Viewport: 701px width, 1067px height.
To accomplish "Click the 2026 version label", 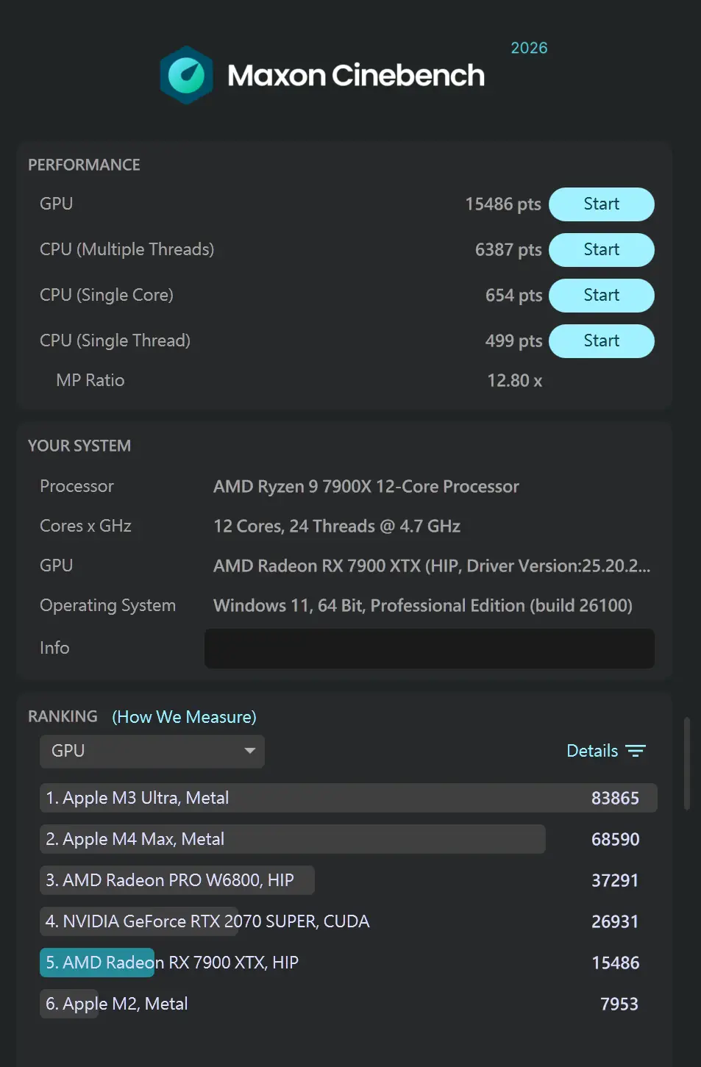I will pyautogui.click(x=529, y=48).
